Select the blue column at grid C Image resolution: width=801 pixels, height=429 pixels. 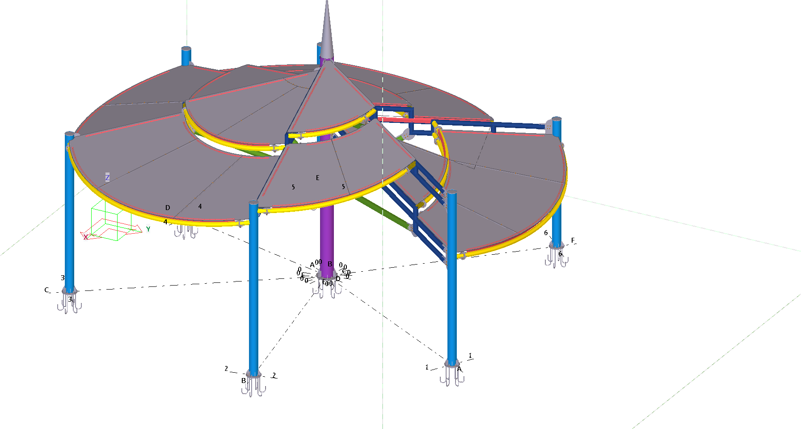coord(69,214)
